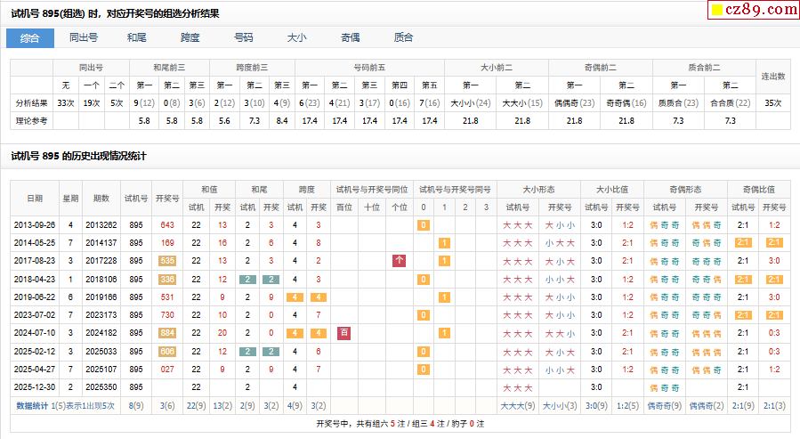Switch to the 同出号 tab
Image resolution: width=800 pixels, height=439 pixels.
coord(84,38)
